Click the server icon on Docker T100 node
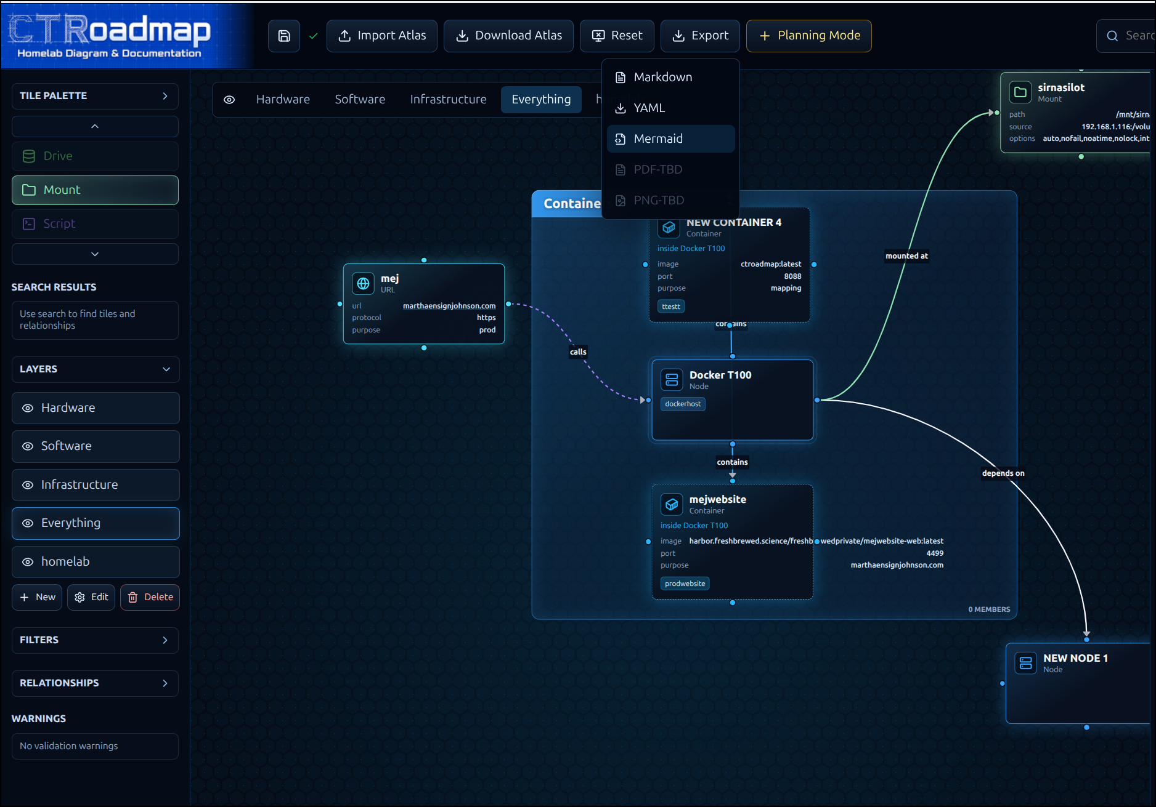The width and height of the screenshot is (1156, 807). click(x=672, y=380)
